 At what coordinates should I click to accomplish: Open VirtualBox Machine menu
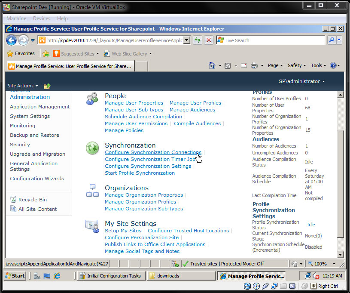[x=16, y=19]
